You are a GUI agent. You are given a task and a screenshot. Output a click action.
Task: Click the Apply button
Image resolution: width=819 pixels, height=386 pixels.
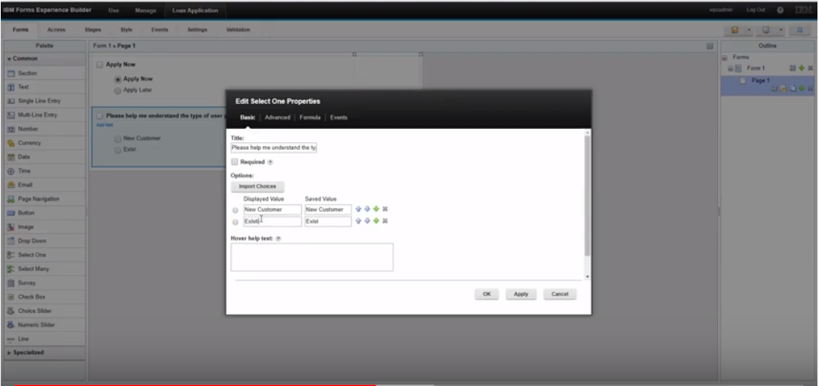coord(521,294)
